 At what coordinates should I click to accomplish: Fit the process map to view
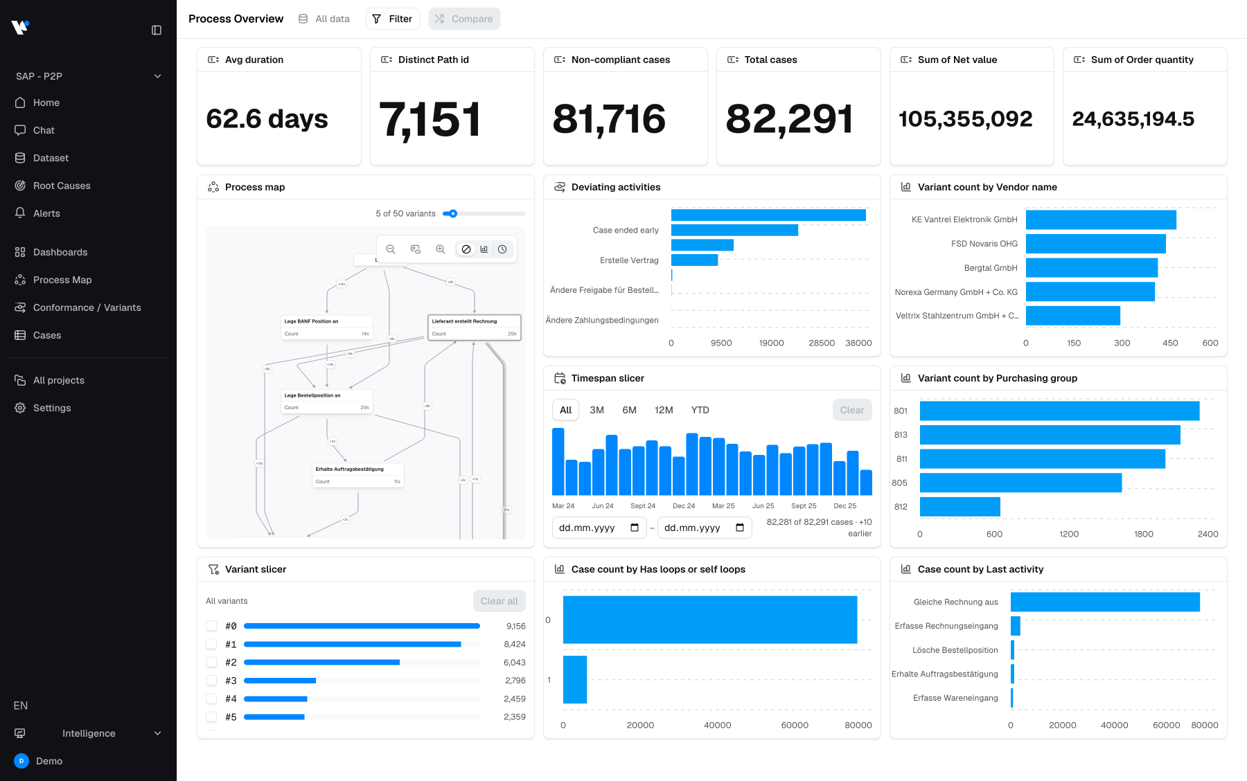[x=416, y=249]
